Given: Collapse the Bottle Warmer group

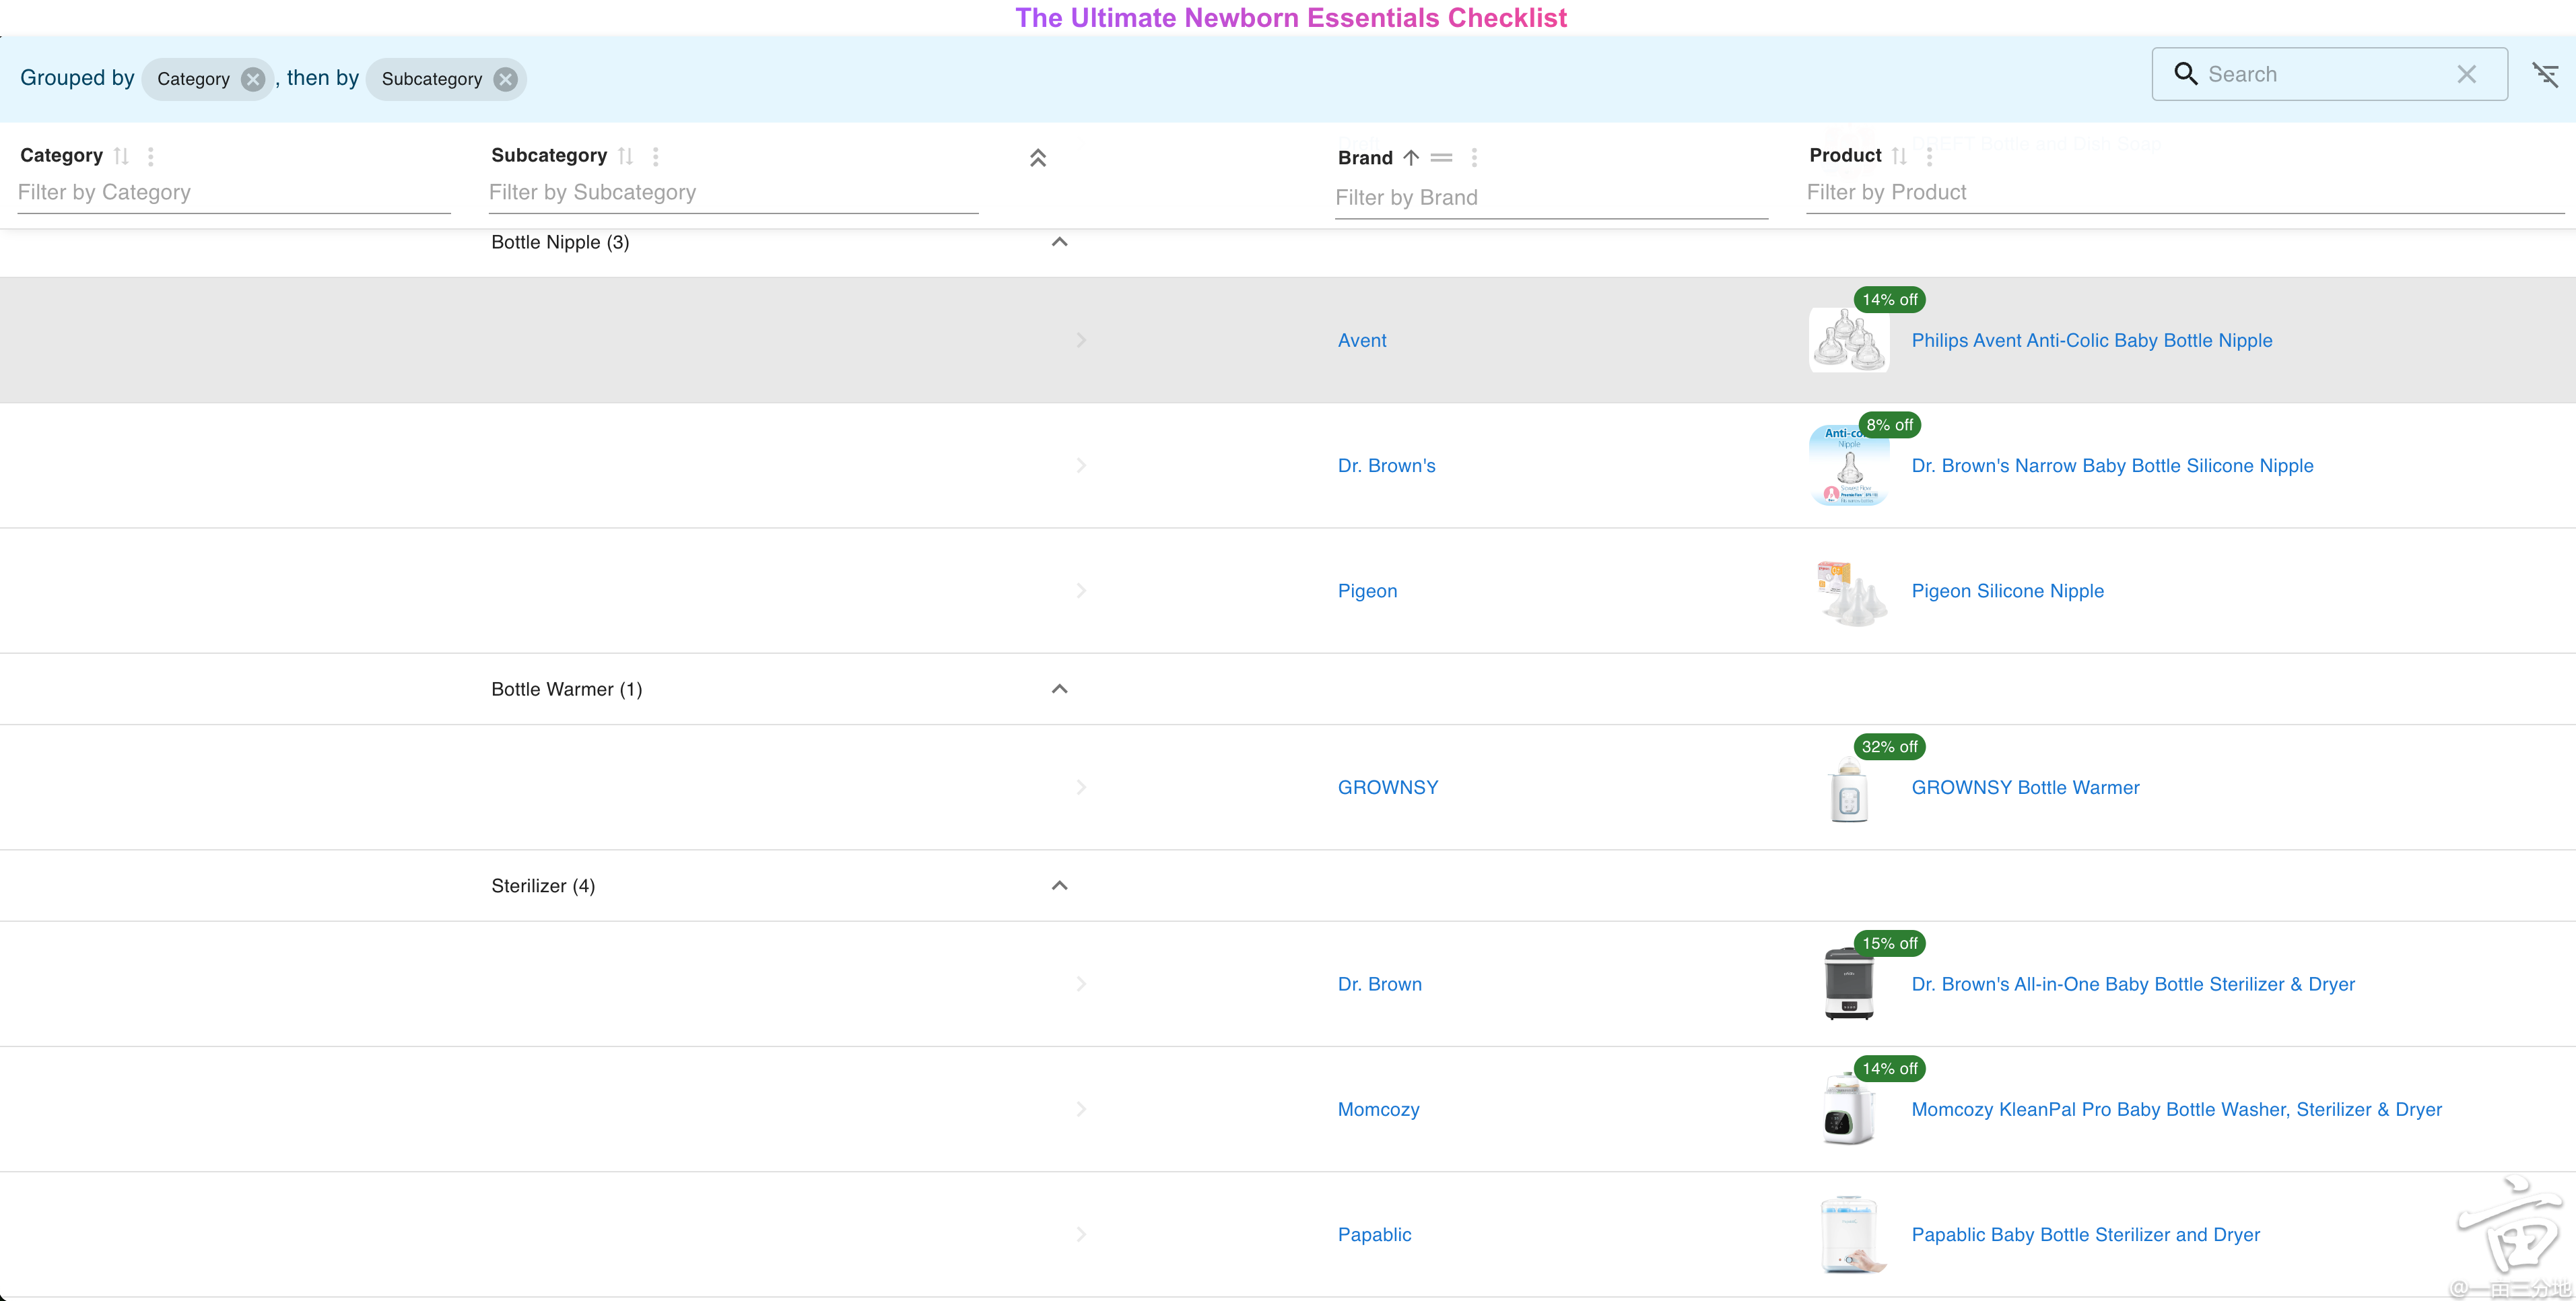Looking at the screenshot, I should (x=1060, y=689).
